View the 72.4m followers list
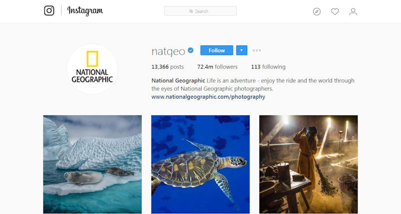Image resolution: width=401 pixels, height=214 pixels. 217,67
